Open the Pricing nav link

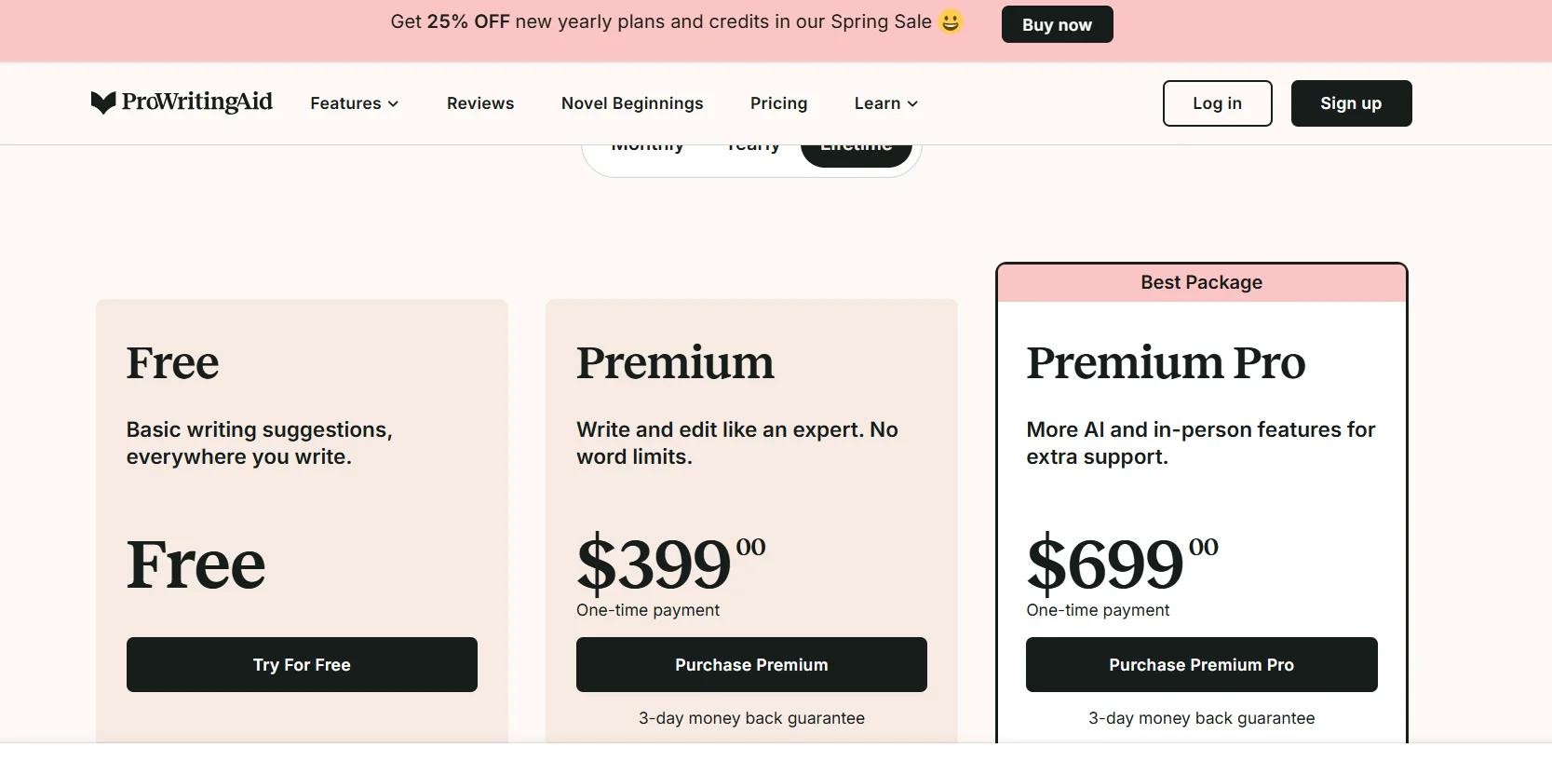778,103
